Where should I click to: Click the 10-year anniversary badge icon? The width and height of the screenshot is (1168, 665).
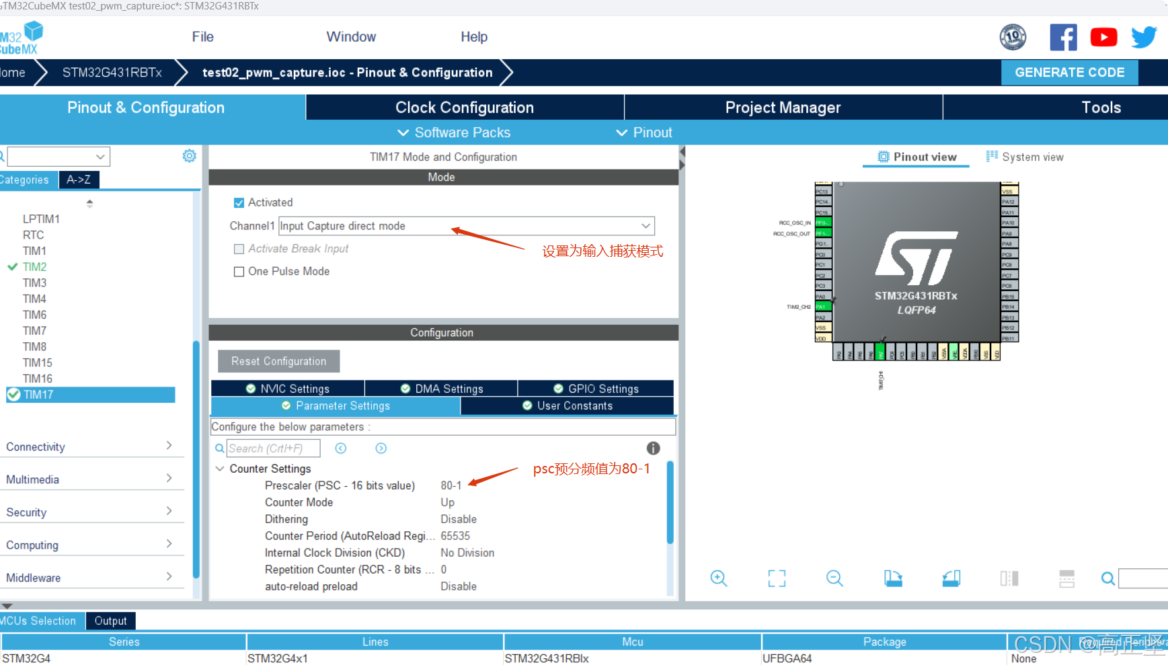pos(1013,37)
